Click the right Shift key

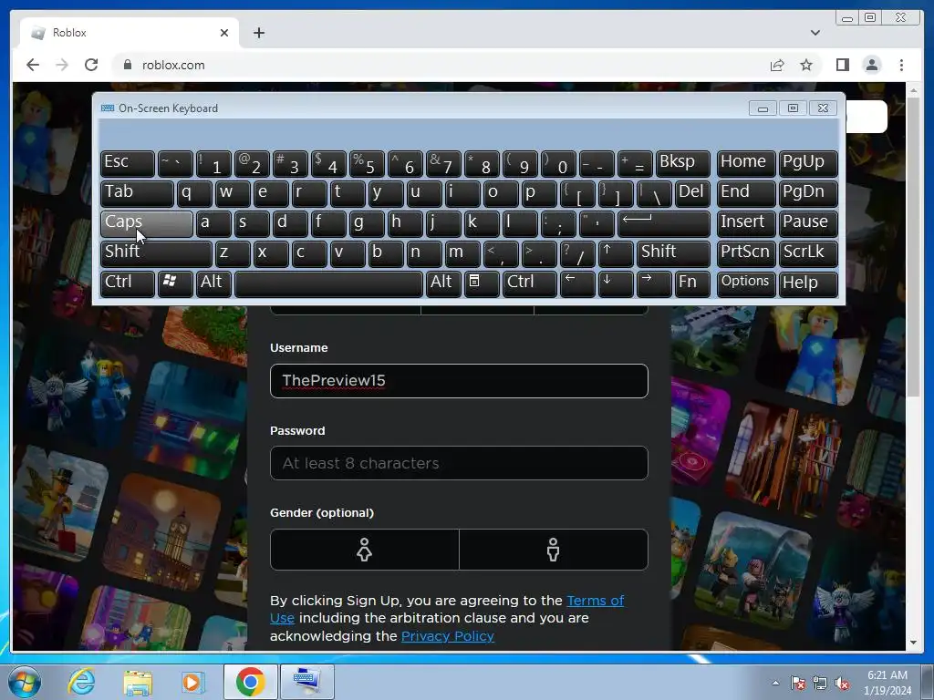coord(673,253)
